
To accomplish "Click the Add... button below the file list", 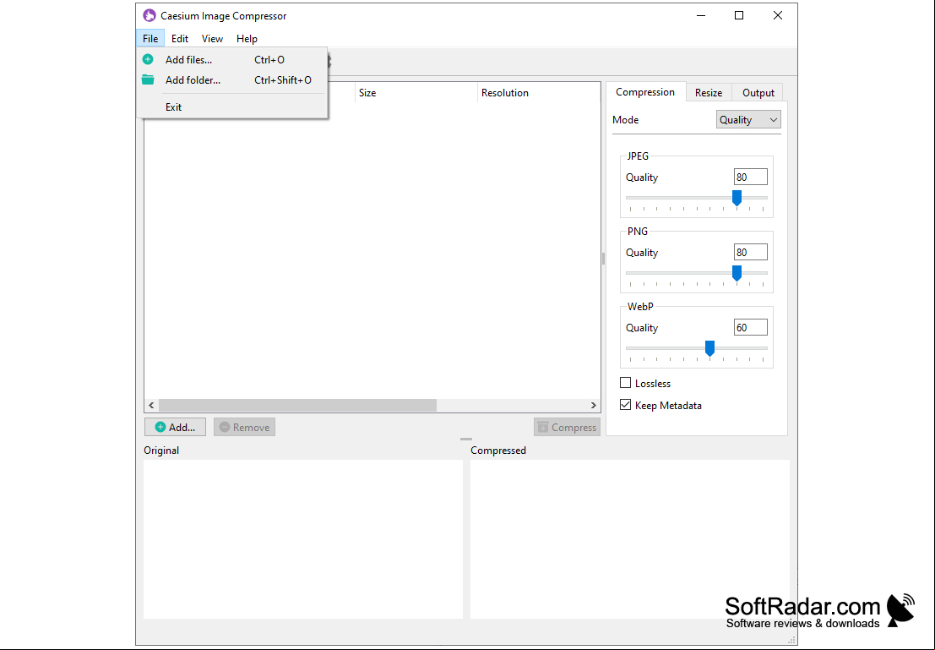I will pos(175,427).
